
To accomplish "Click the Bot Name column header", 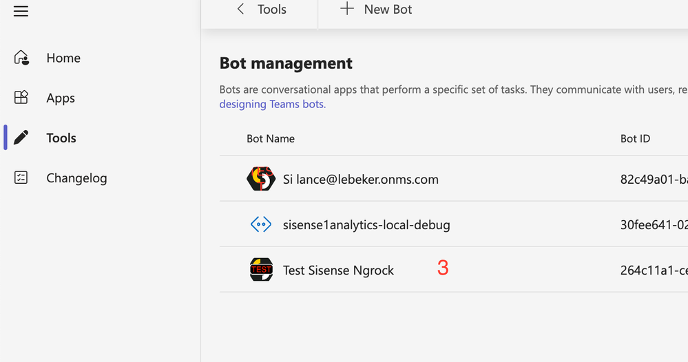I will pyautogui.click(x=271, y=138).
